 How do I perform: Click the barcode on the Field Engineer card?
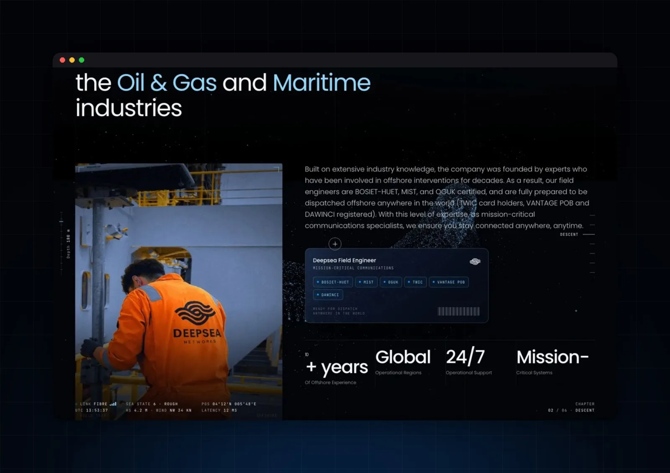[459, 311]
